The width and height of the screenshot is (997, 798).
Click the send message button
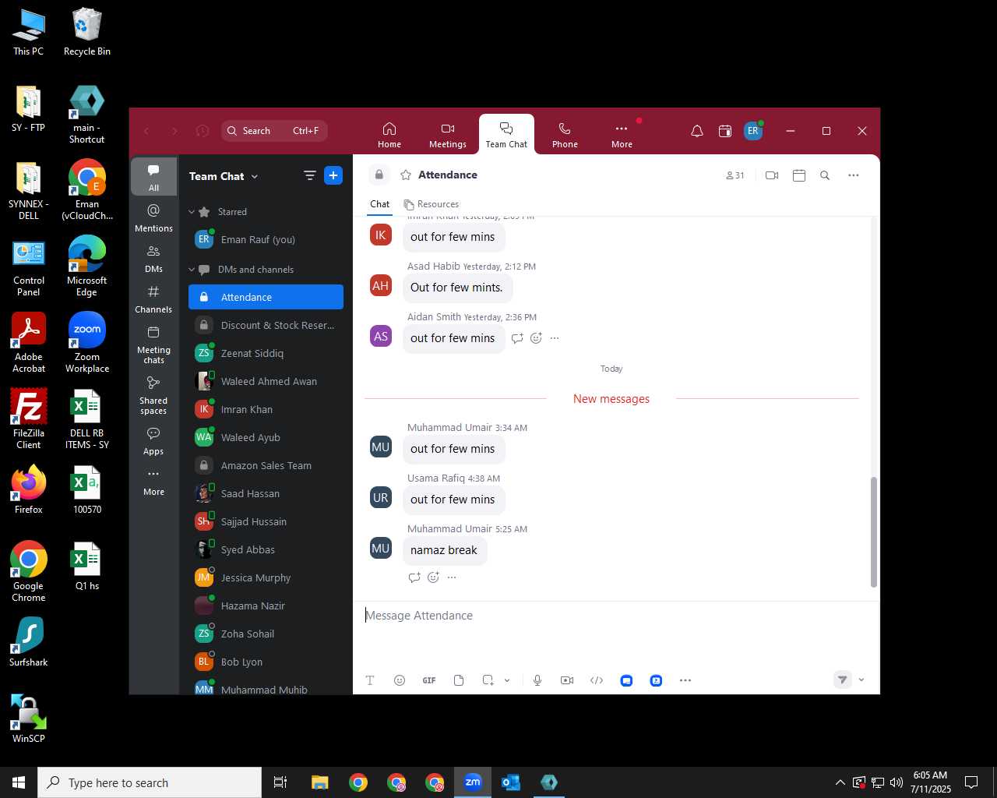842,680
